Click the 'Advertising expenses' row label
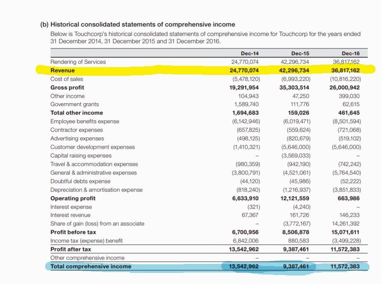 tap(77, 139)
